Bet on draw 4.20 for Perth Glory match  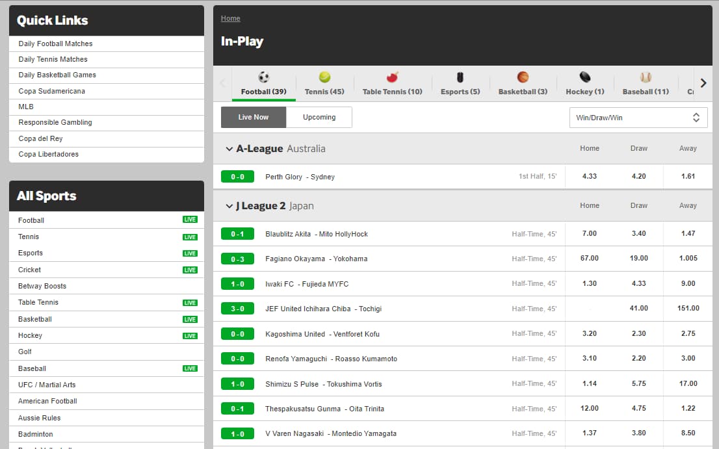point(639,176)
